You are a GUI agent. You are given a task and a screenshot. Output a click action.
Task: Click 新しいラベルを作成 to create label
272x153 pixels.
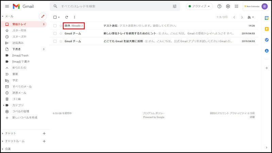point(25,118)
